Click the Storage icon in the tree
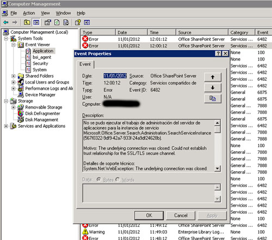 14,101
